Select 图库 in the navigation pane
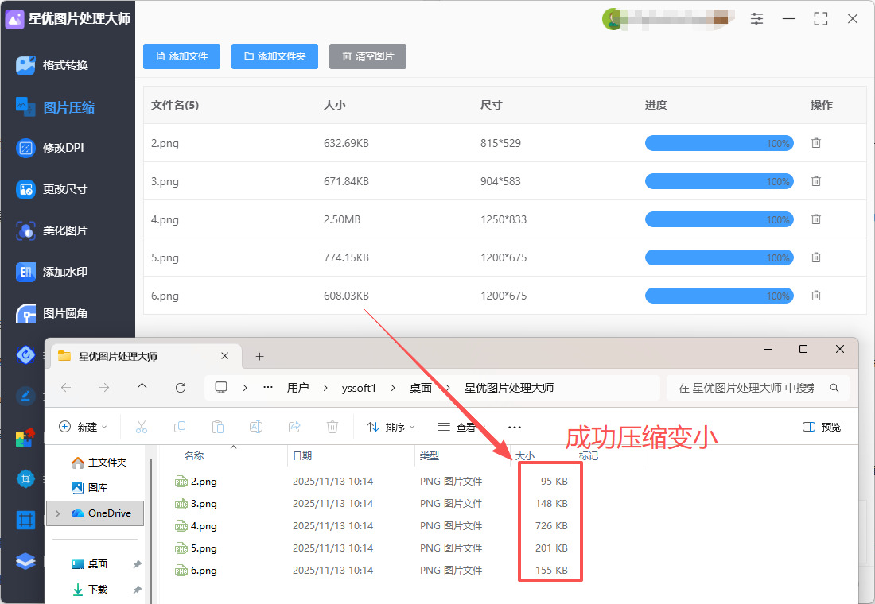Screen dimensions: 875x604 (90, 487)
